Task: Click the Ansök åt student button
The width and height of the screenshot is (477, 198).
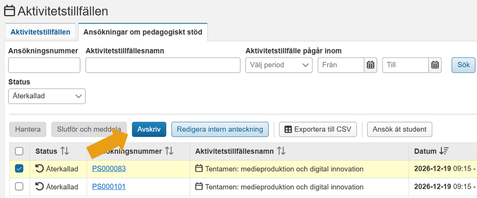Action: pos(400,129)
